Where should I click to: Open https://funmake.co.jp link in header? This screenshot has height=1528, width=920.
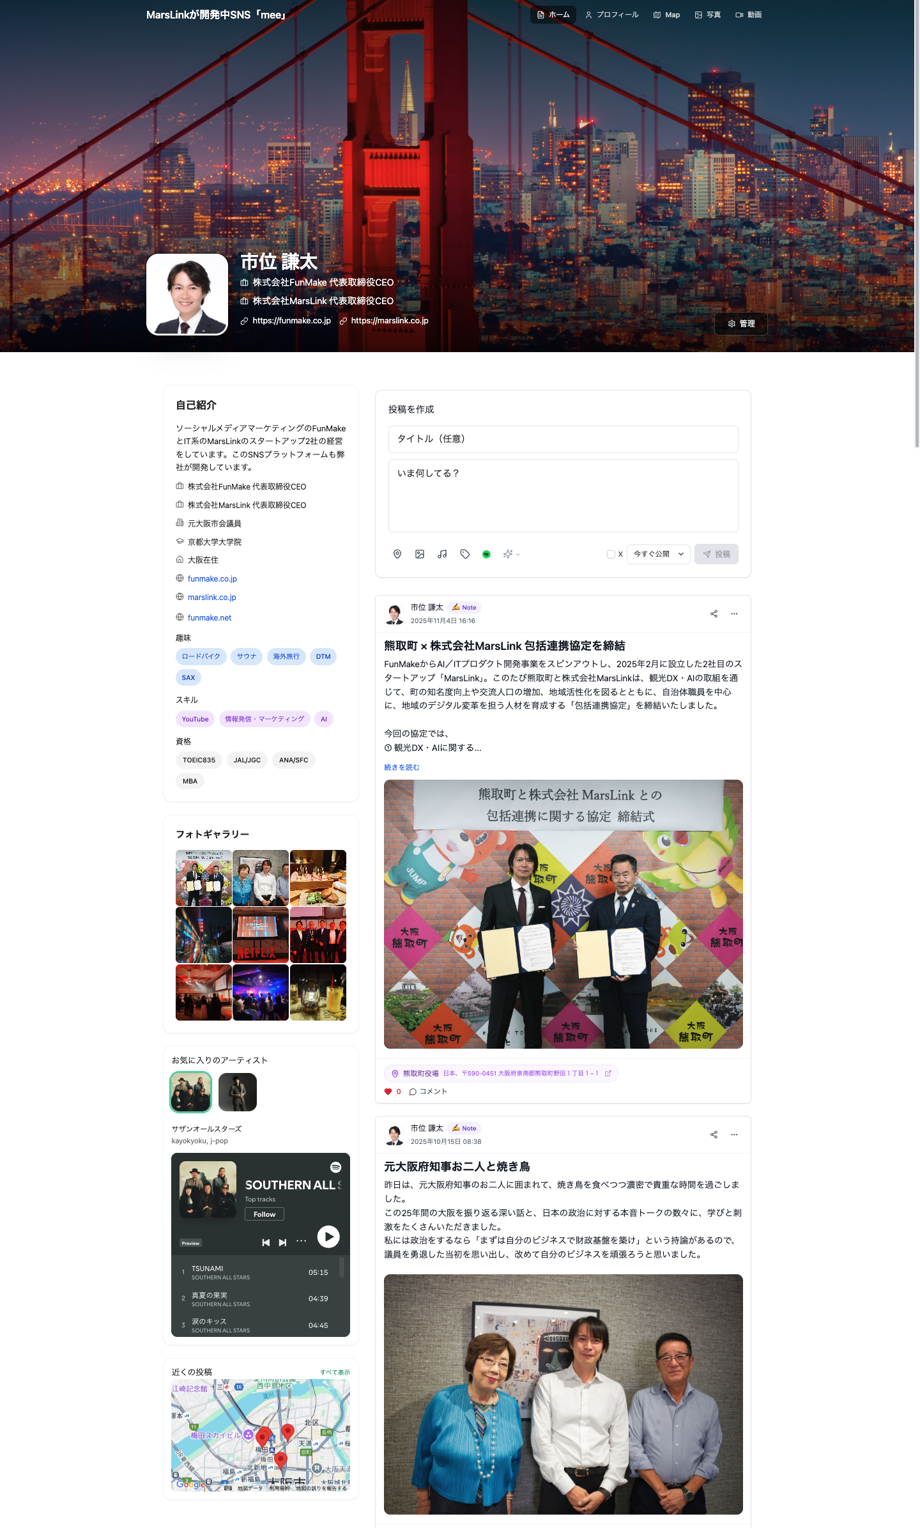[286, 321]
